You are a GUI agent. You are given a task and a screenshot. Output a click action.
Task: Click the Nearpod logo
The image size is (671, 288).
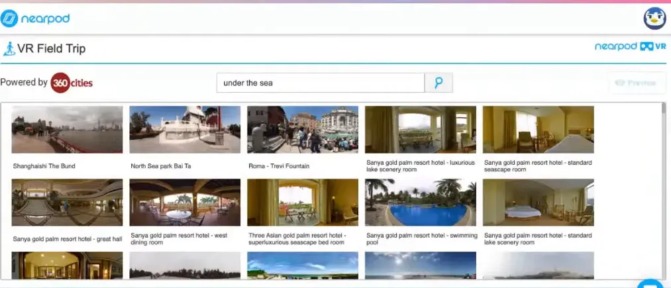tap(35, 19)
